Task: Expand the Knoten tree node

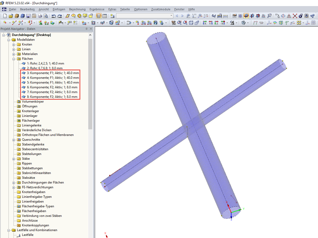Action: click(x=14, y=44)
